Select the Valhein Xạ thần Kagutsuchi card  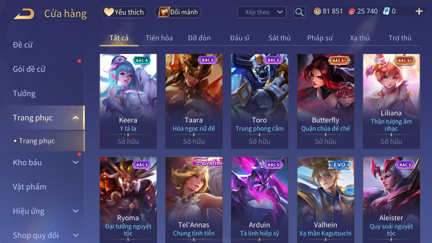click(326, 200)
